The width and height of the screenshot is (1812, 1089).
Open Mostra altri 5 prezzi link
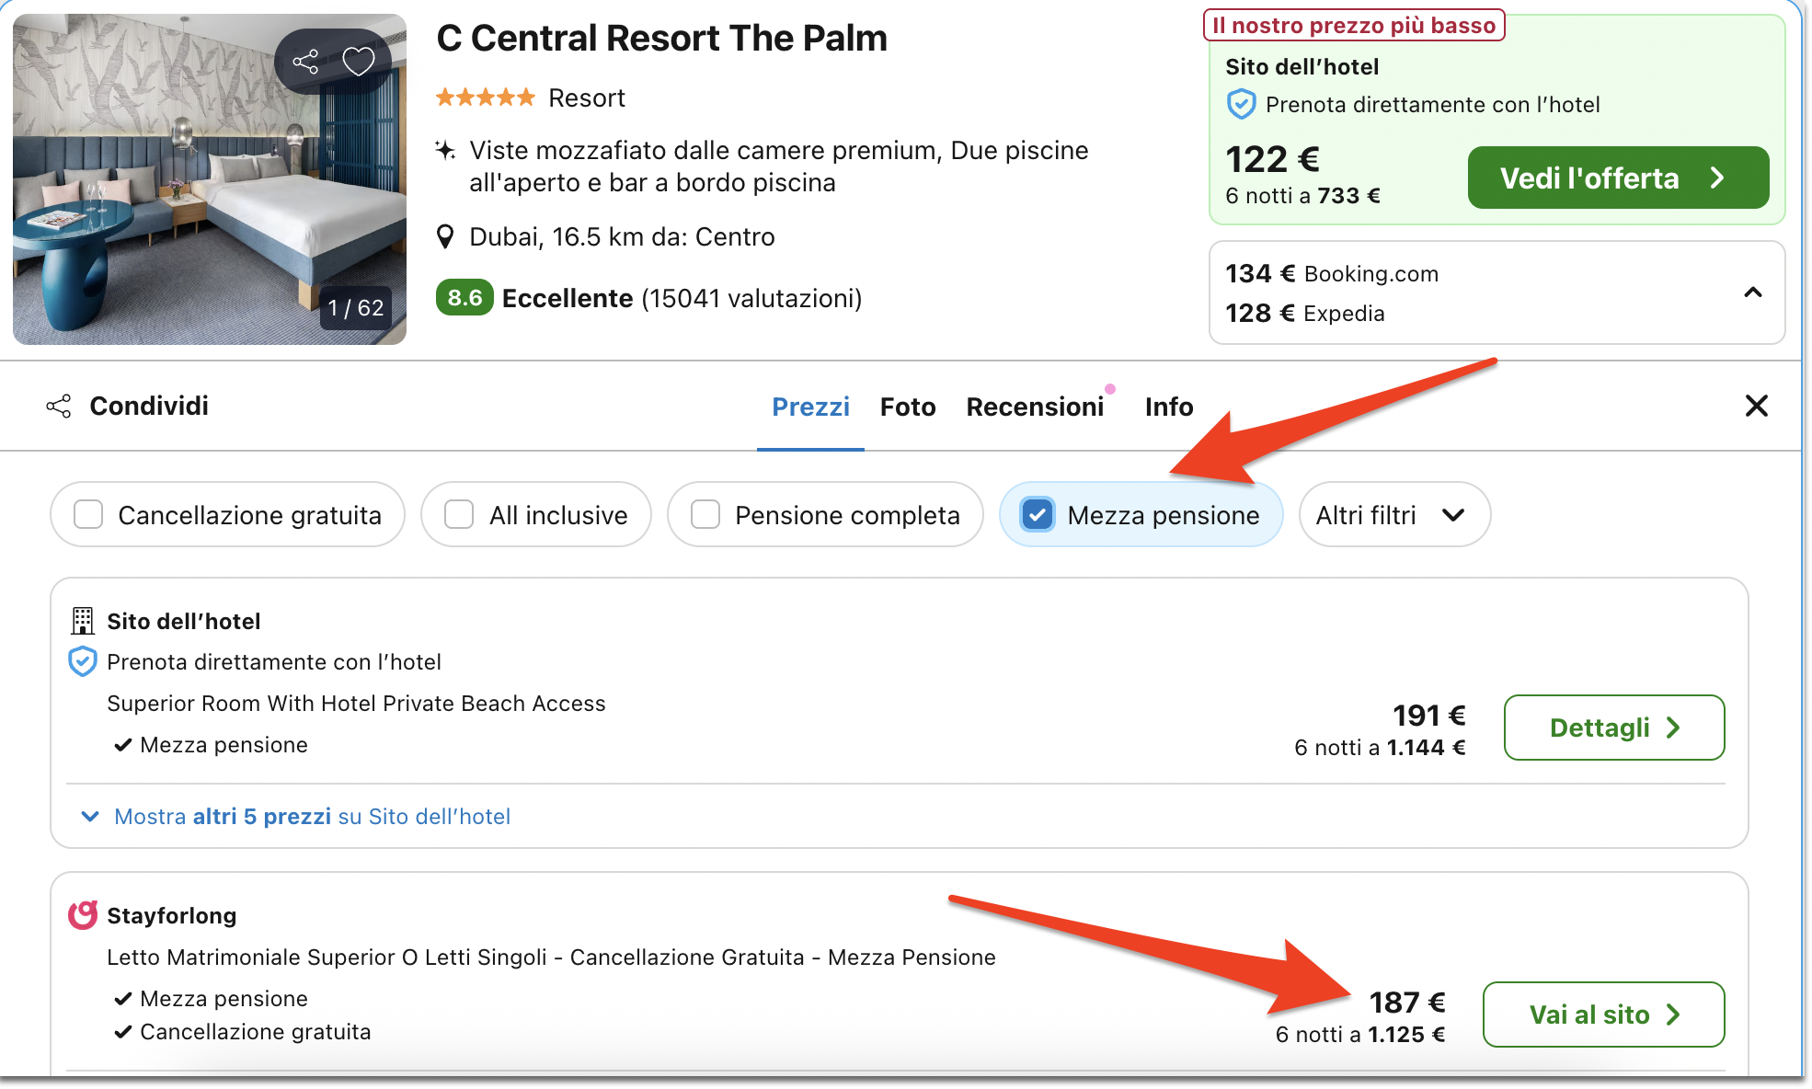[x=312, y=817]
